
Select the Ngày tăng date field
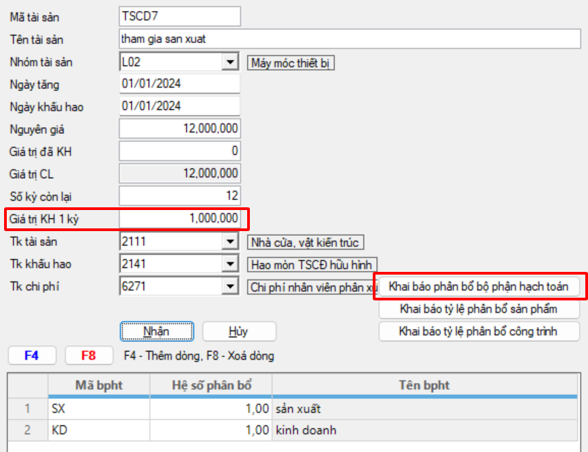(179, 84)
